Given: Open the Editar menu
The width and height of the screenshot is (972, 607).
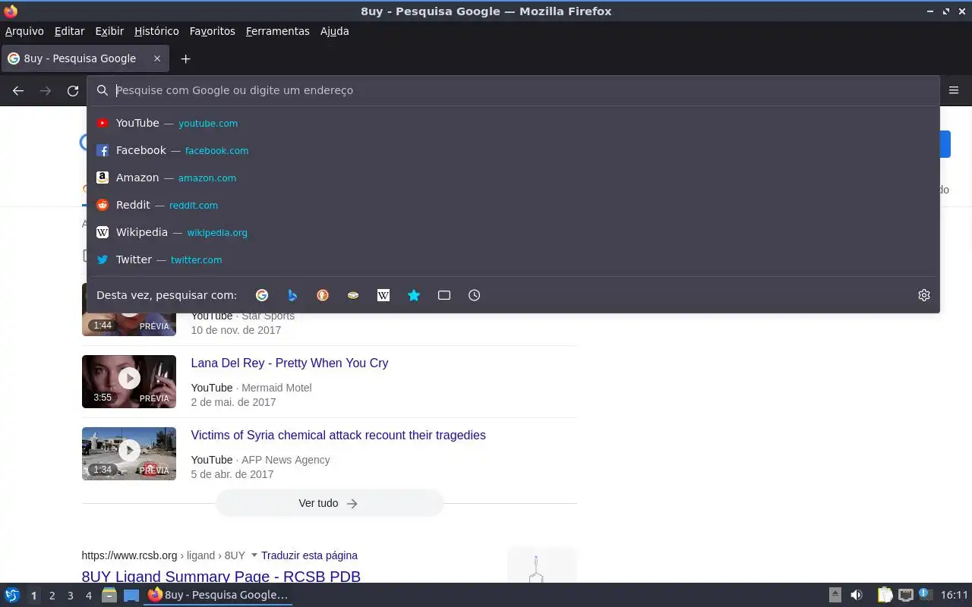Looking at the screenshot, I should [x=69, y=31].
